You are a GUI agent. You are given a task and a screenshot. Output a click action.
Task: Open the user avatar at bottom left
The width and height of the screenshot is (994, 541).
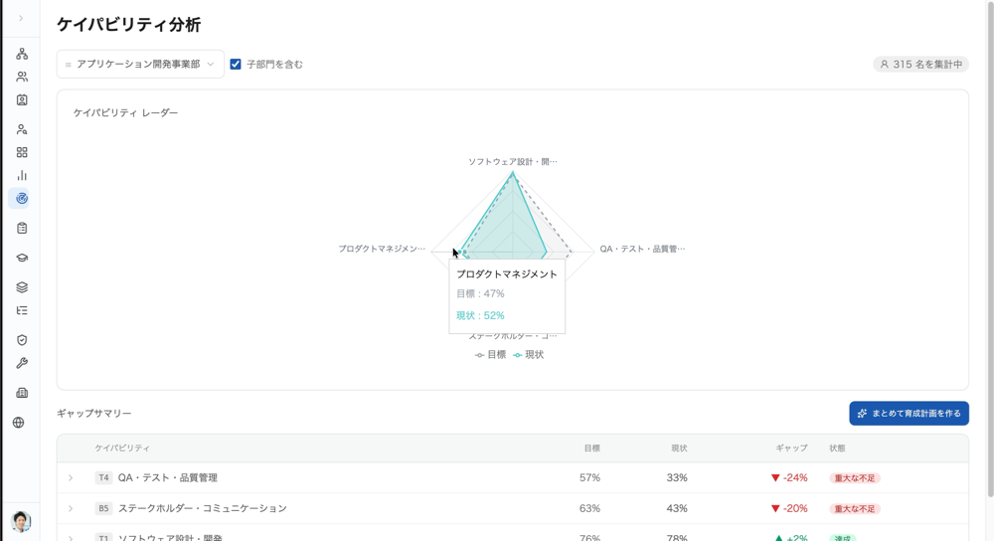coord(21,521)
